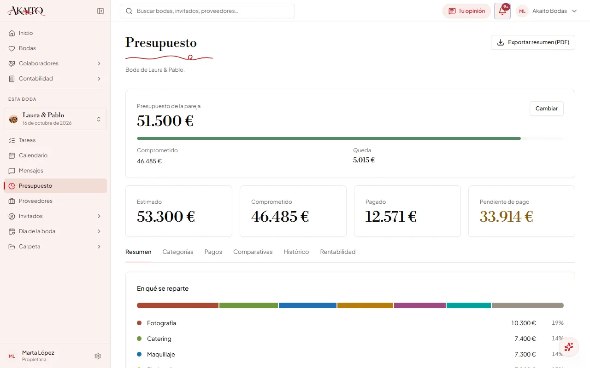Switch to the Categorías tab

178,252
